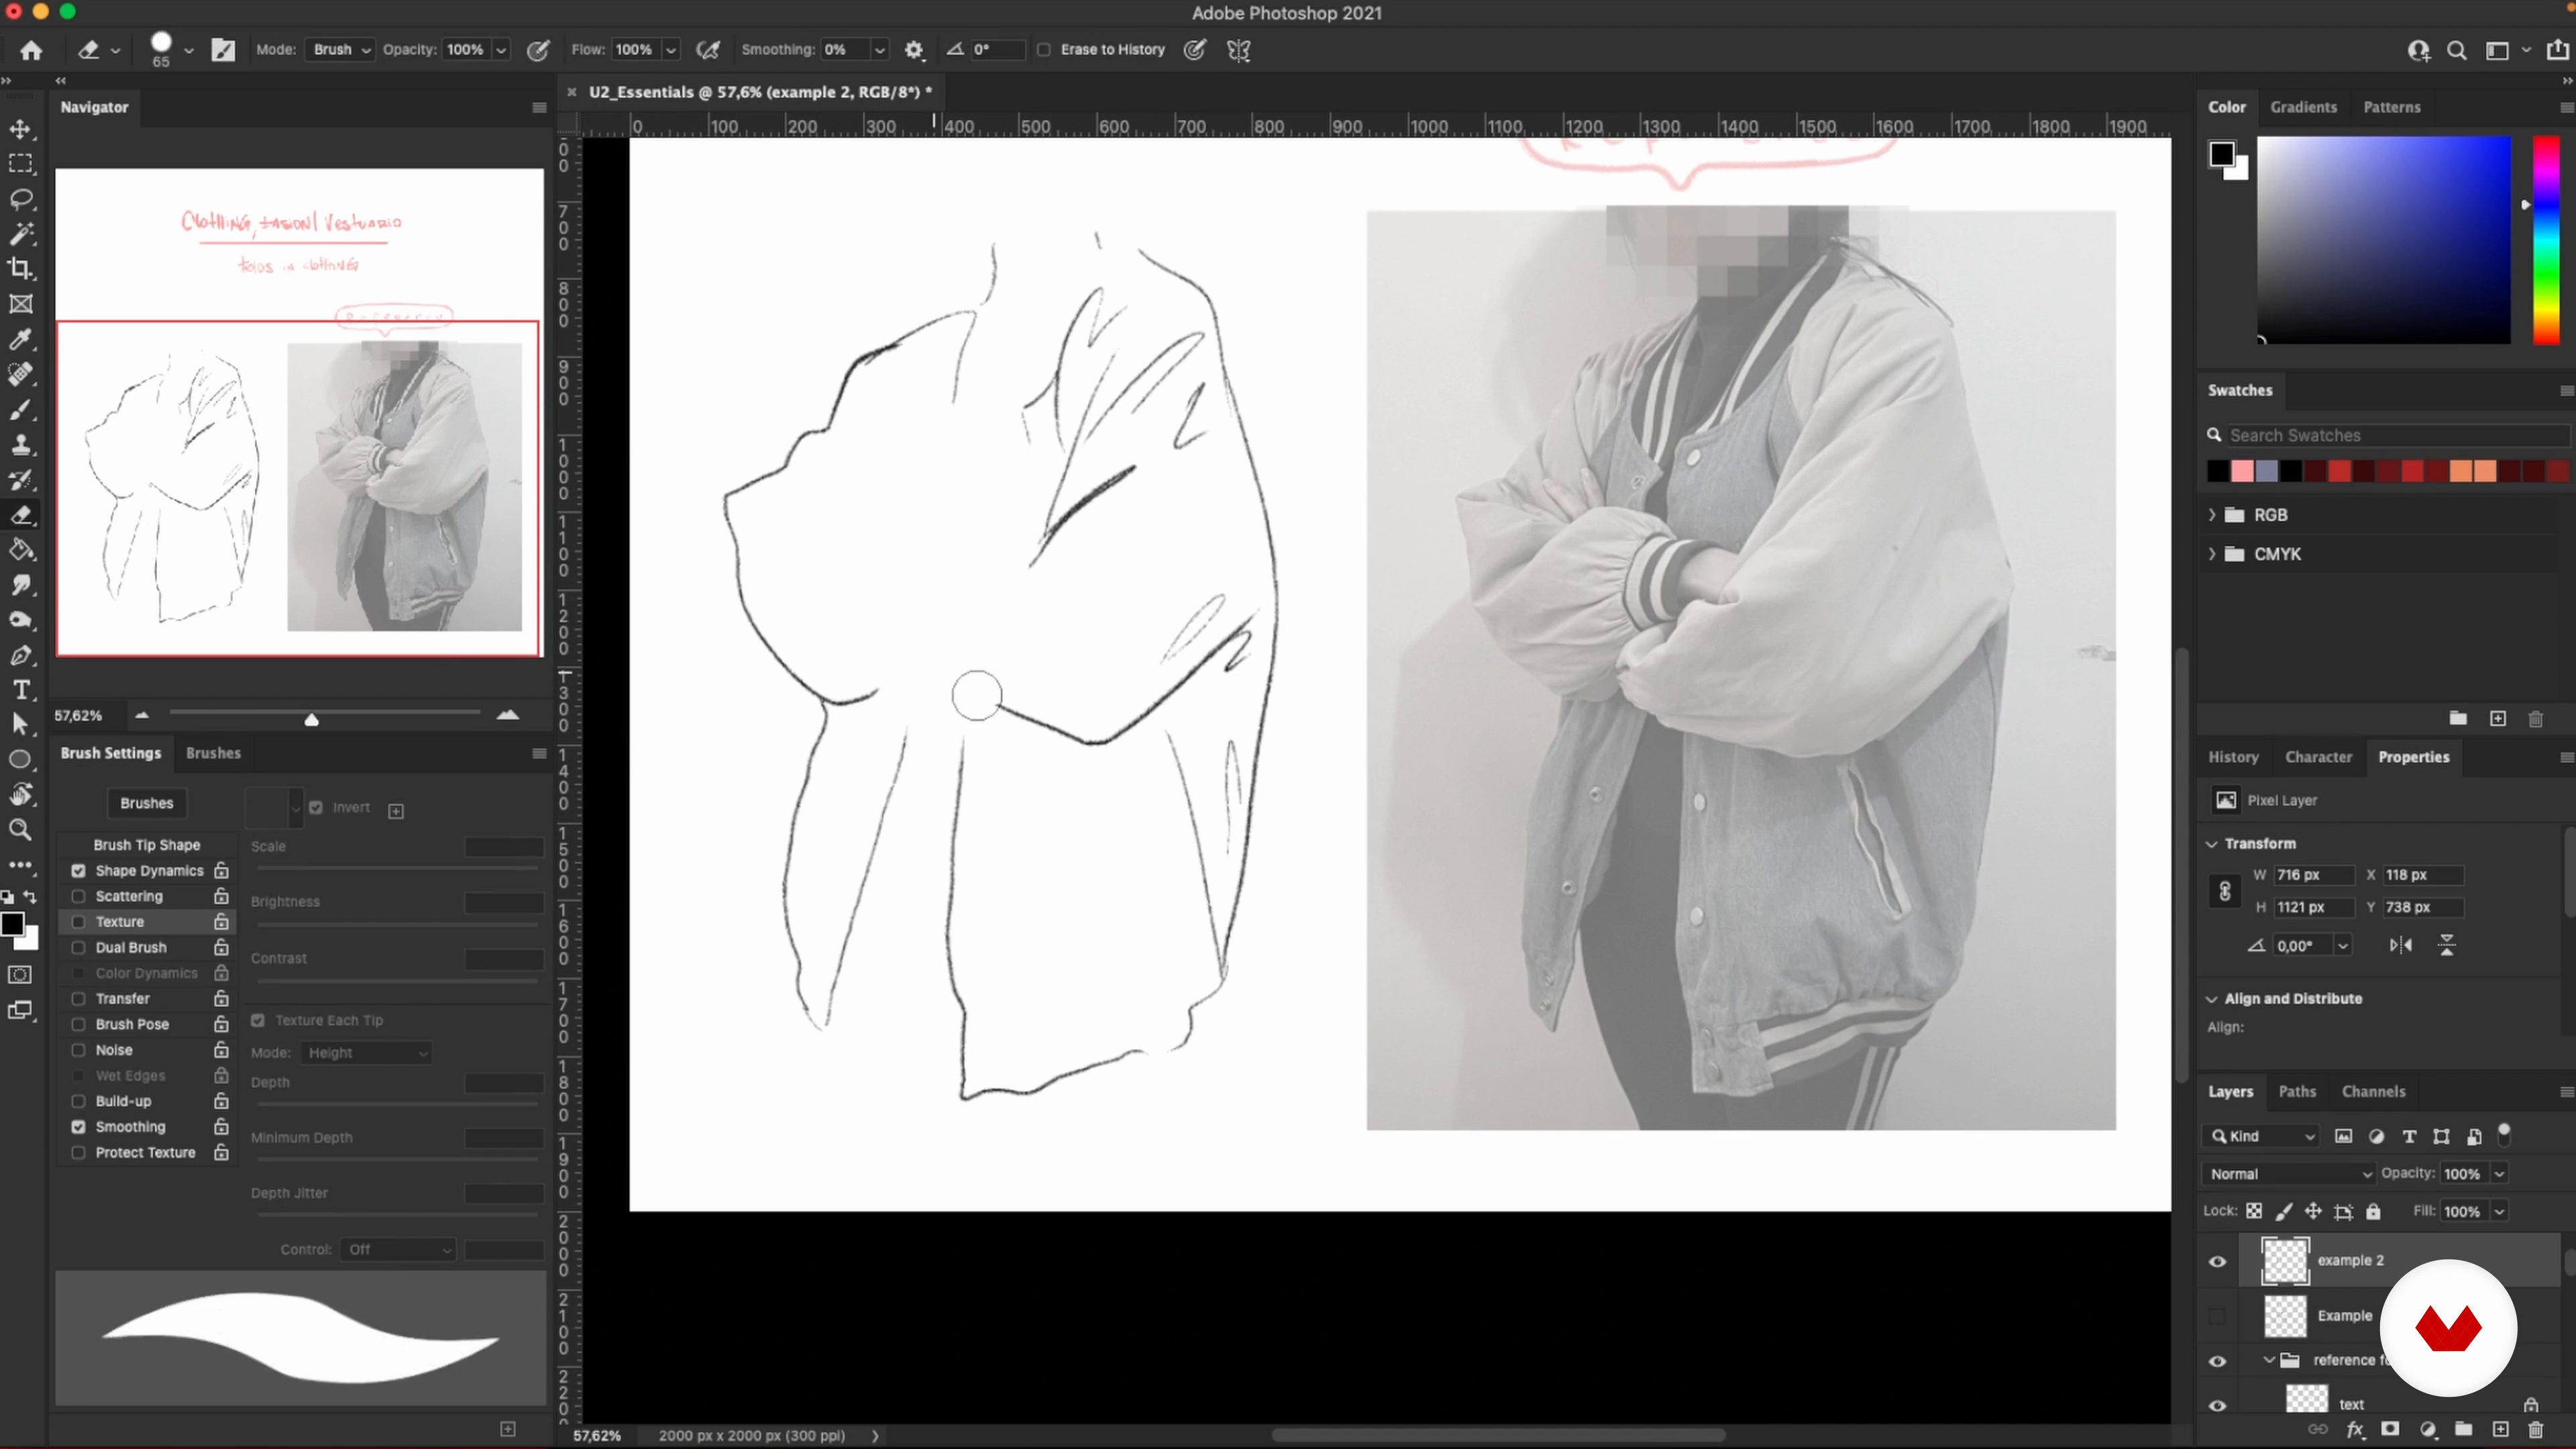Select the Lasso tool

21,199
